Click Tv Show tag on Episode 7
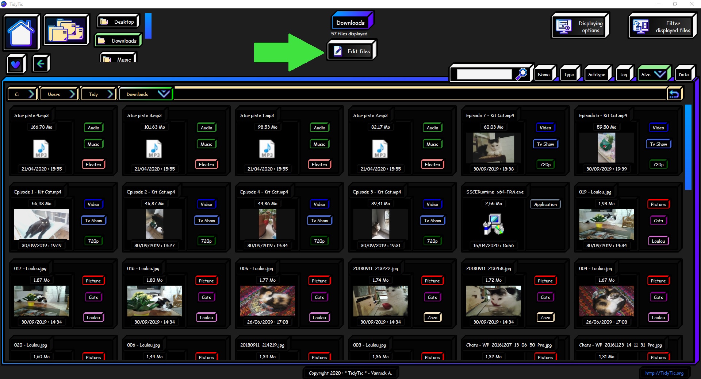Image resolution: width=701 pixels, height=379 pixels. click(x=545, y=144)
